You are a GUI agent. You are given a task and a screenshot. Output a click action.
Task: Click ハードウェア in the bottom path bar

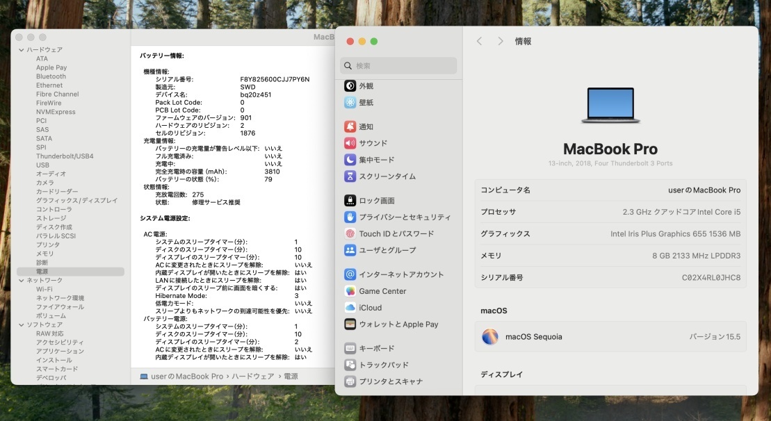pyautogui.click(x=252, y=377)
